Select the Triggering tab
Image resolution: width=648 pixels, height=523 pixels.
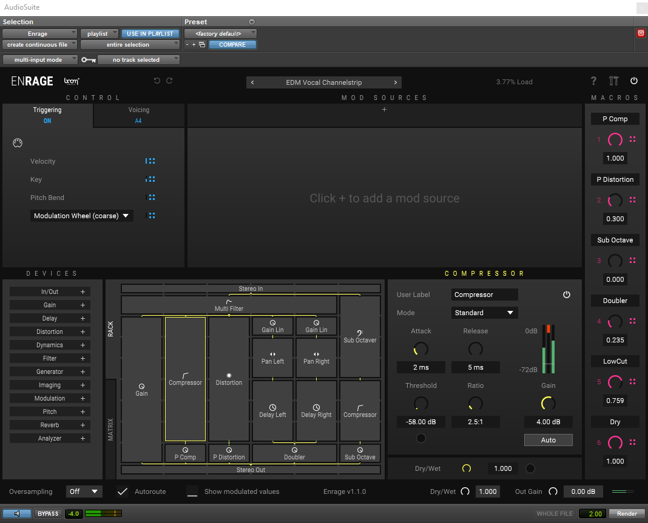pos(47,115)
